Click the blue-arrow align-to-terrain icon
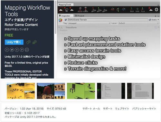 pyautogui.click(x=105, y=10)
